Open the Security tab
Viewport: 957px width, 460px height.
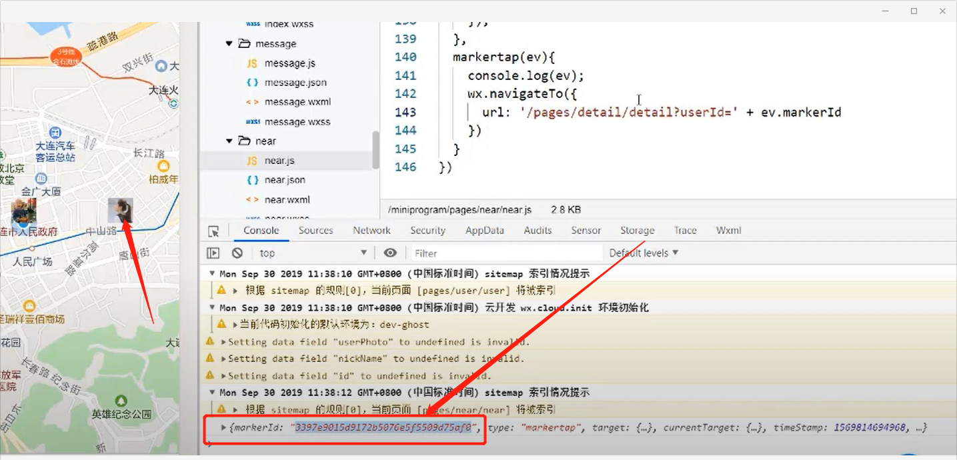click(427, 230)
